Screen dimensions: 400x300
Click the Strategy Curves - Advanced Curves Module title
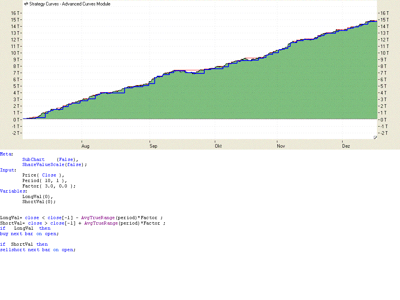pos(70,4)
